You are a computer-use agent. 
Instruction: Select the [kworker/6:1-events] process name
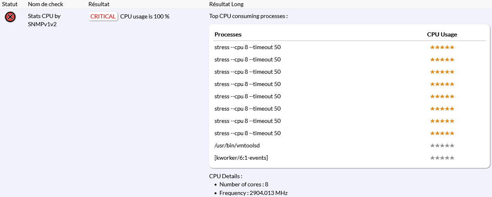[241, 158]
